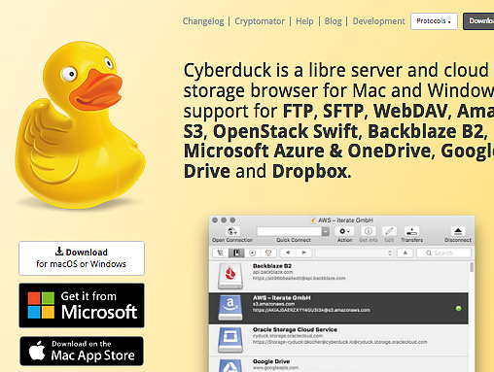494x372 pixels.
Task: Click the api.backblaze.com hostname text
Action: coord(272,272)
